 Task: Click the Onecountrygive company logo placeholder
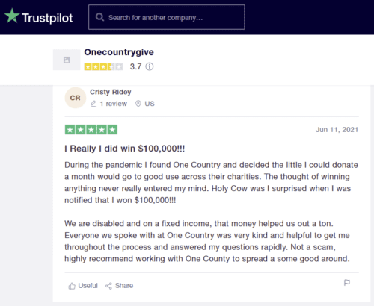point(67,60)
